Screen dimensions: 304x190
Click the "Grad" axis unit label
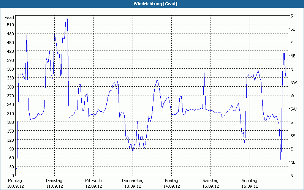(x=9, y=17)
